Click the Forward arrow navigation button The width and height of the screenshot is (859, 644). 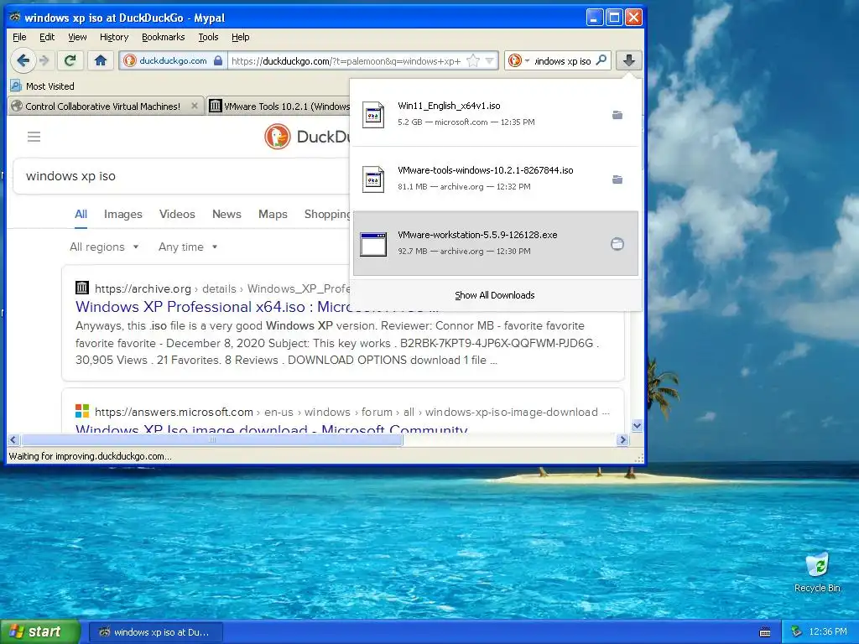point(45,60)
